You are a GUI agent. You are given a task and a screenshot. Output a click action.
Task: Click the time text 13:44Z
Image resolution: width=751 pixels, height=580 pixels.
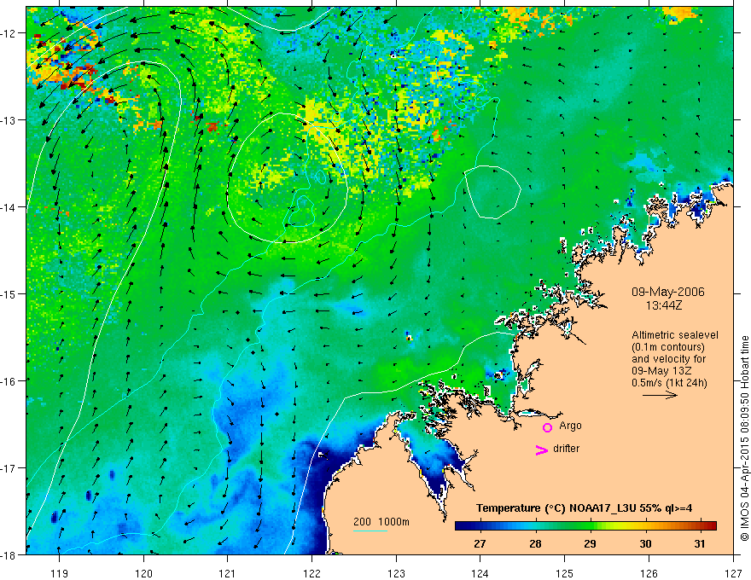(663, 304)
